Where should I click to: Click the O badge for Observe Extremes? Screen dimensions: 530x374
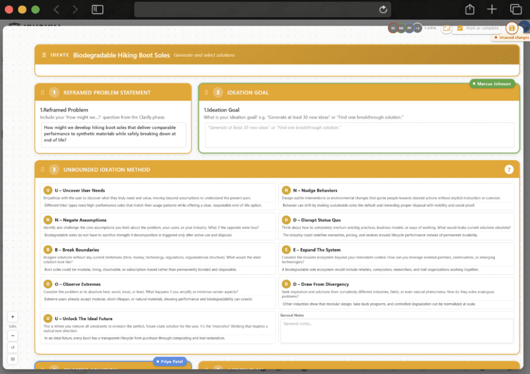[48, 284]
